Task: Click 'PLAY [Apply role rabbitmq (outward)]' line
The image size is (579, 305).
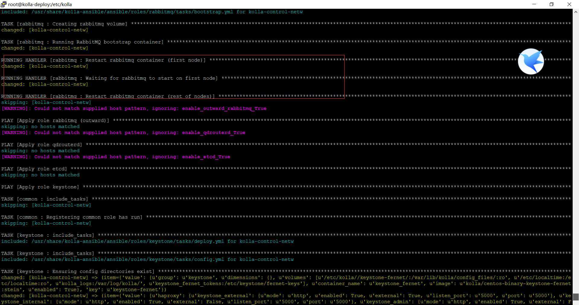Action: [x=286, y=120]
